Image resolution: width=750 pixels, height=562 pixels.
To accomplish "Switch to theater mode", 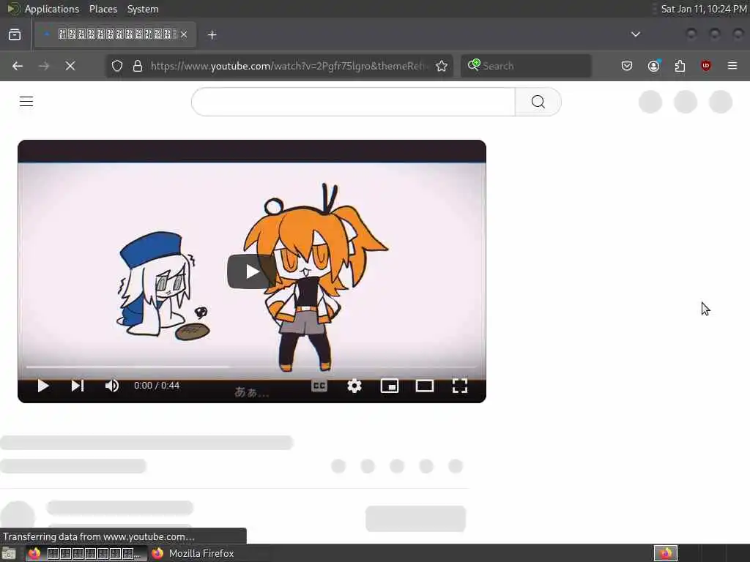I will pos(424,386).
